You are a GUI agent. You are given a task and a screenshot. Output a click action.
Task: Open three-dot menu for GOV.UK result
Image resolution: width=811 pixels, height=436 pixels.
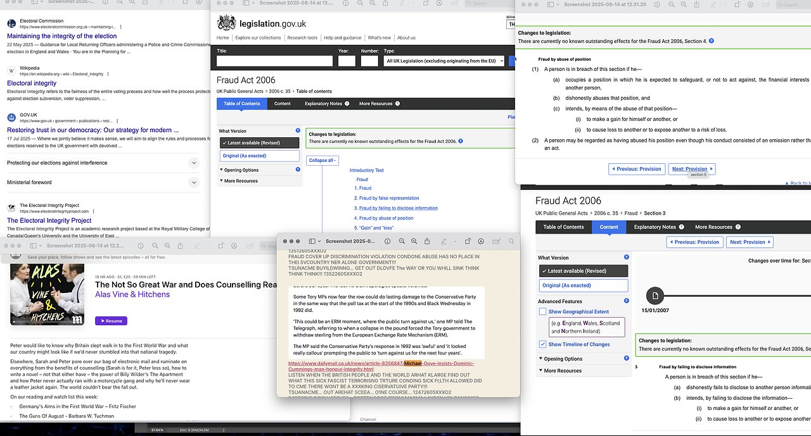click(117, 121)
